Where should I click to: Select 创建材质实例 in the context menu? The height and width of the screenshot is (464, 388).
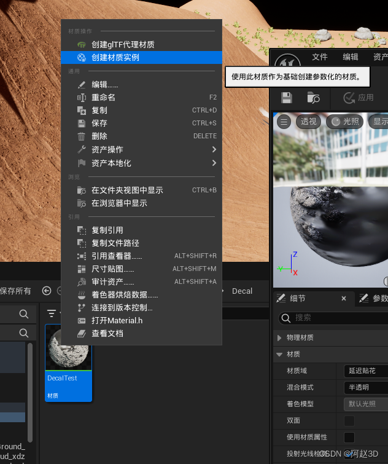(115, 57)
